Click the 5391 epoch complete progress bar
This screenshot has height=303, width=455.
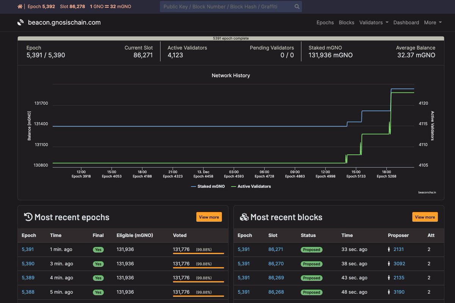pos(231,38)
